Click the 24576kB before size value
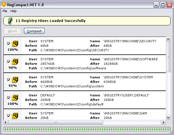The image size is (174, 135). tap(47, 64)
